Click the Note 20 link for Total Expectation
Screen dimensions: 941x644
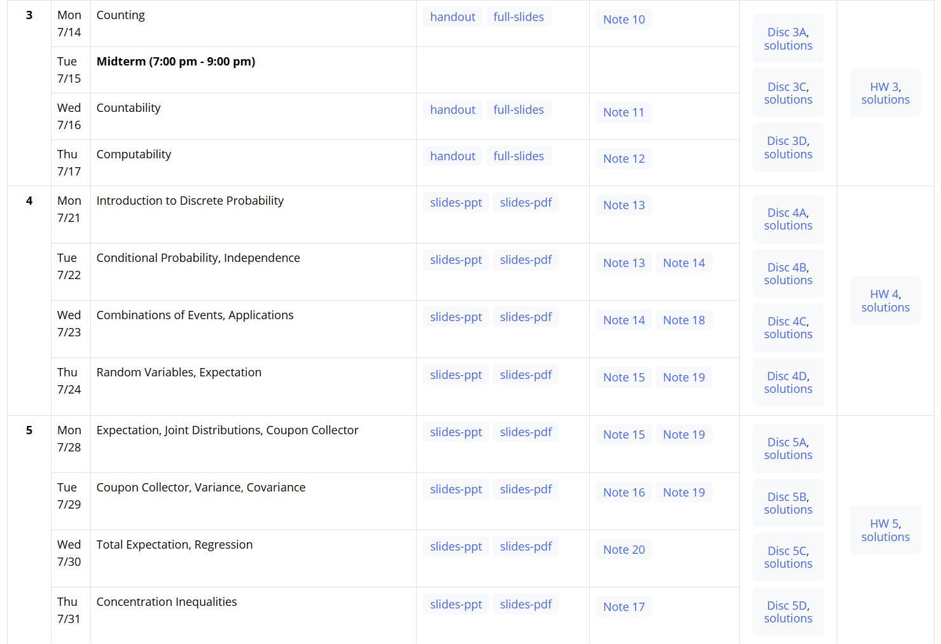point(624,550)
